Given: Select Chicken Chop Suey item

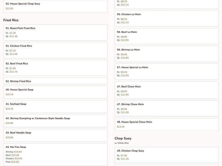Looking at the screenshot, I should coord(167,155).
